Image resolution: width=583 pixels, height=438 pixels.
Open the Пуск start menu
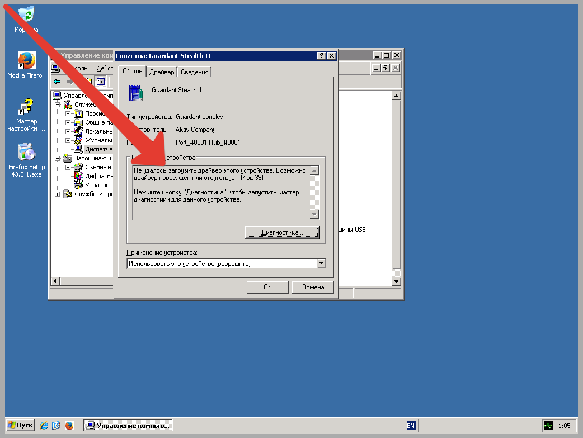click(x=20, y=426)
